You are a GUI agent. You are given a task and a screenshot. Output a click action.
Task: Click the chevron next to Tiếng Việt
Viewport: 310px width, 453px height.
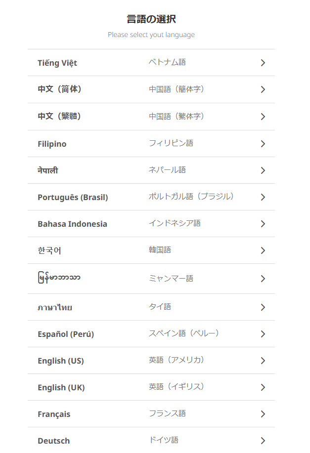point(263,62)
